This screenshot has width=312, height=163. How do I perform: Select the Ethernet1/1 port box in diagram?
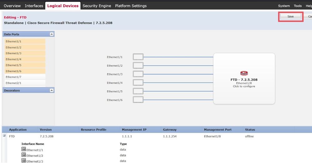coord(138,57)
